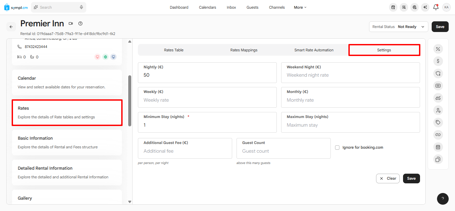Open the calendar with dollar icon in header
Screen dimensions: 455x211
click(x=393, y=7)
